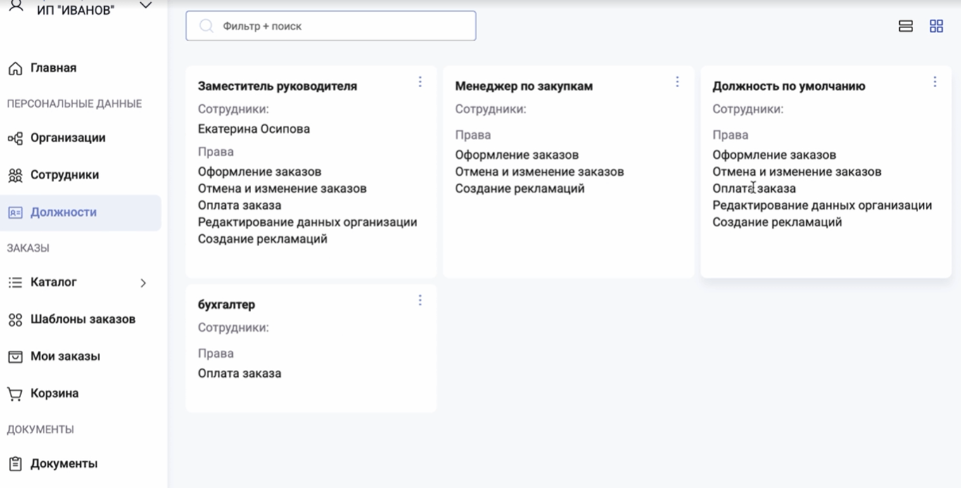
Task: Open three-dot menu on бухгалтер card
Action: pyautogui.click(x=420, y=300)
